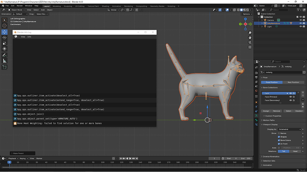
Task: Open the Render properties tab icon
Action: point(256,73)
